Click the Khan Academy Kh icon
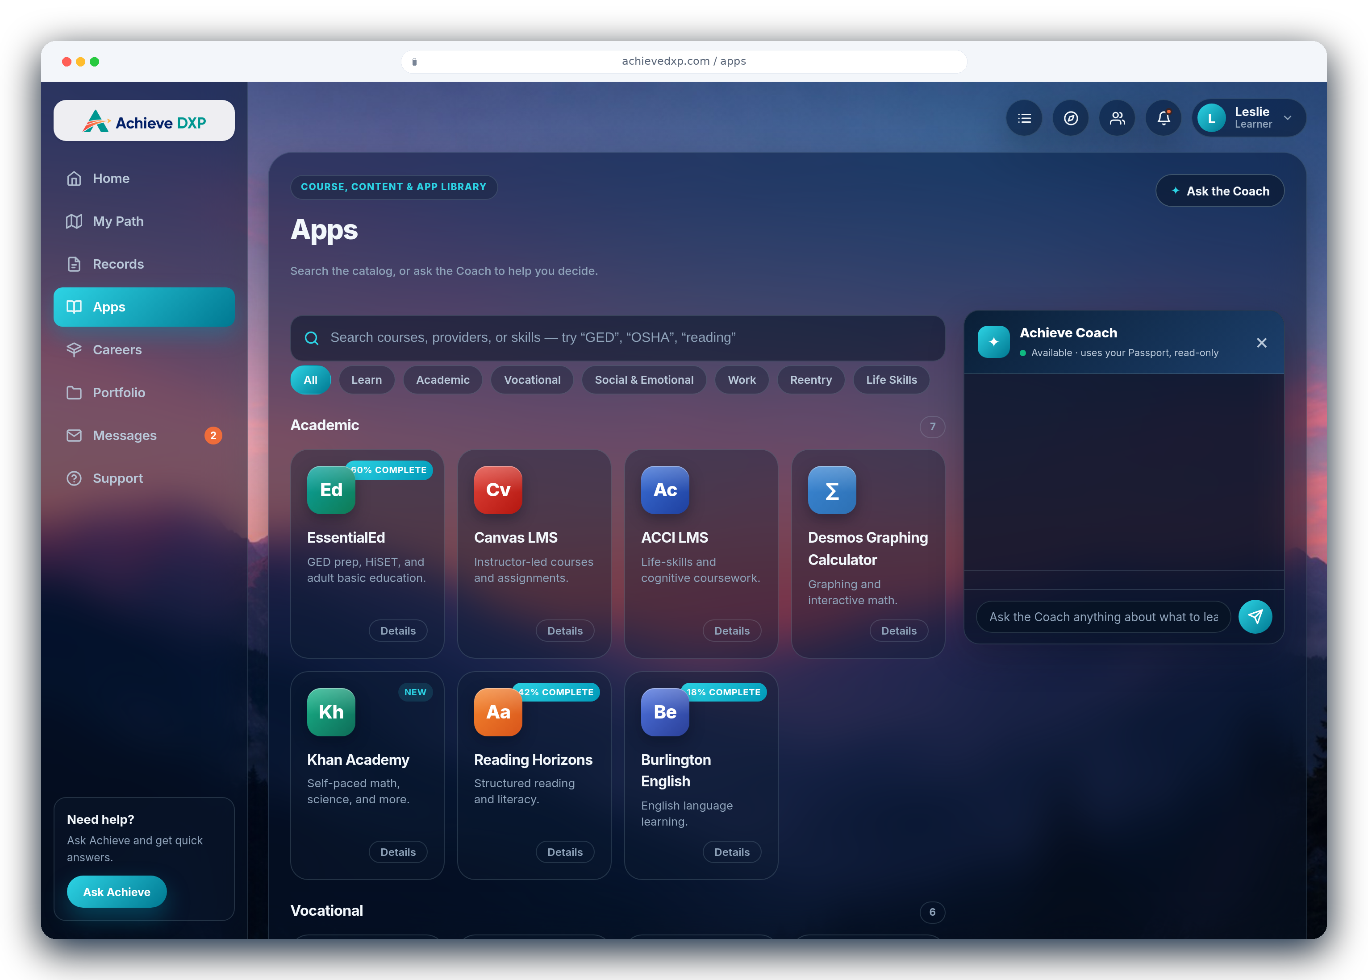Image resolution: width=1368 pixels, height=980 pixels. (x=331, y=712)
